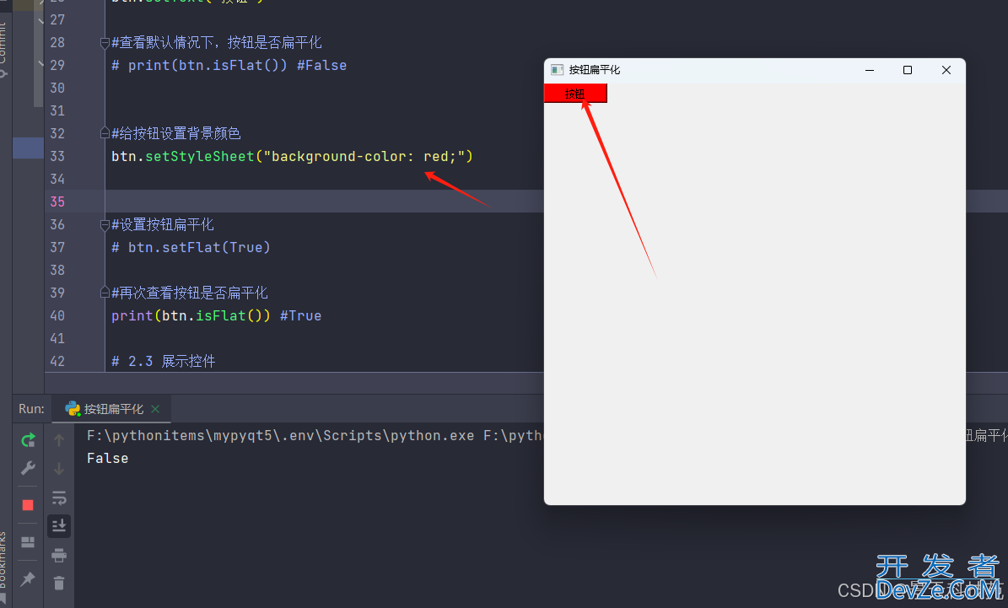Viewport: 1008px width, 608px height.
Task: Click the up arrow in Run console toolbar
Action: 59,440
